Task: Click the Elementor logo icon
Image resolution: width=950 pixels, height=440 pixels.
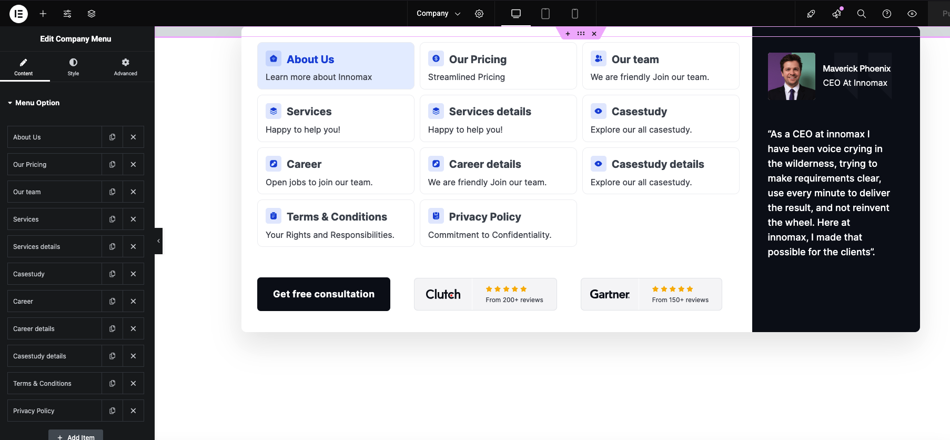Action: 18,14
